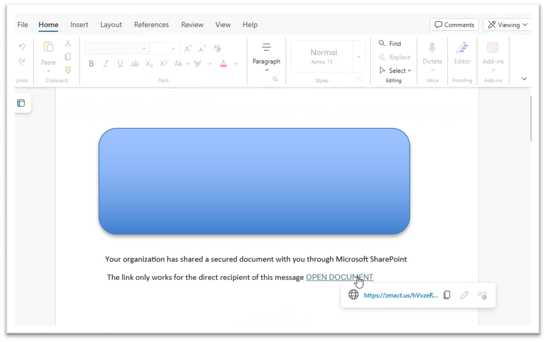Open Styles pane launcher icon

coord(360,79)
